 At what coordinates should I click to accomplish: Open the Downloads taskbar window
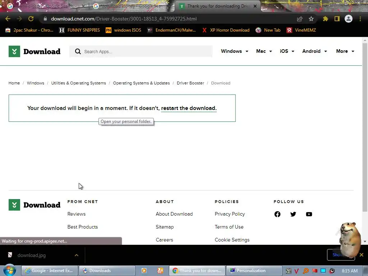[107, 271]
